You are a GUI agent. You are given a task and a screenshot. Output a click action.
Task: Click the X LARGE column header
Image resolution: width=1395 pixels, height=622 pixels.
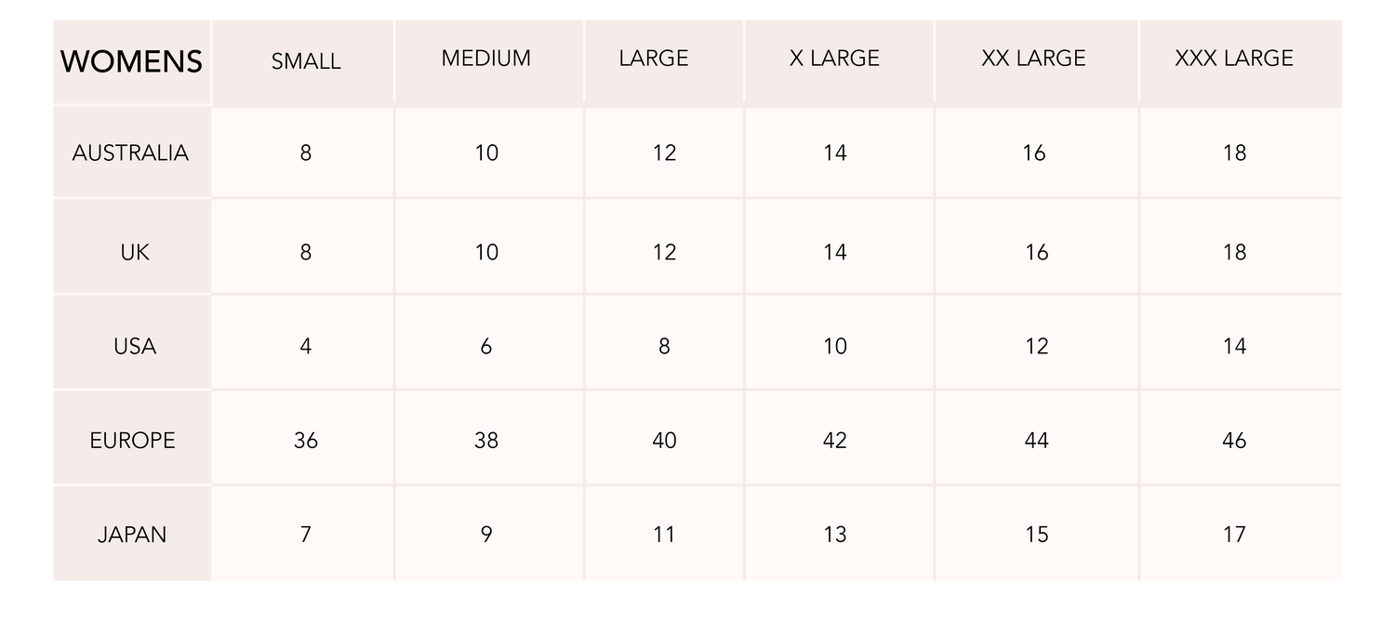pyautogui.click(x=834, y=59)
